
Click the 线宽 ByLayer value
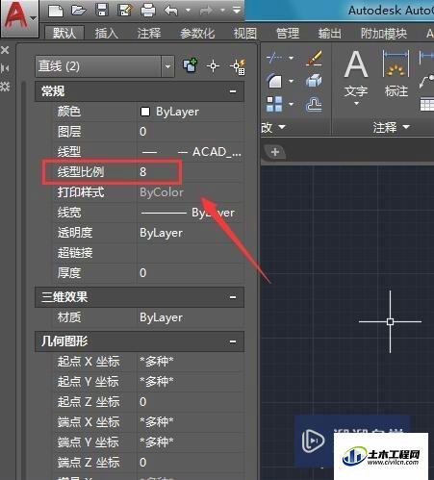[191, 213]
